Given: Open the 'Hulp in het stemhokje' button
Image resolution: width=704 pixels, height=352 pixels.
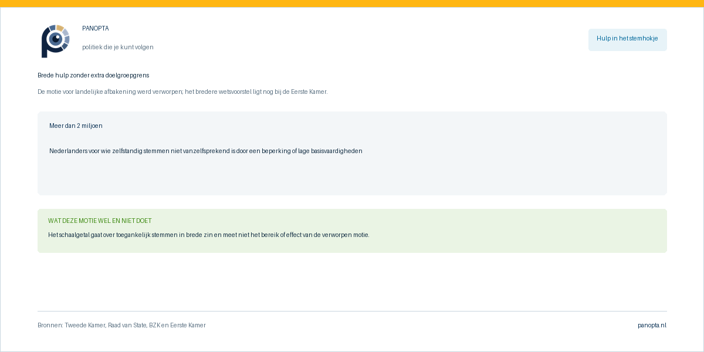Looking at the screenshot, I should (627, 39).
